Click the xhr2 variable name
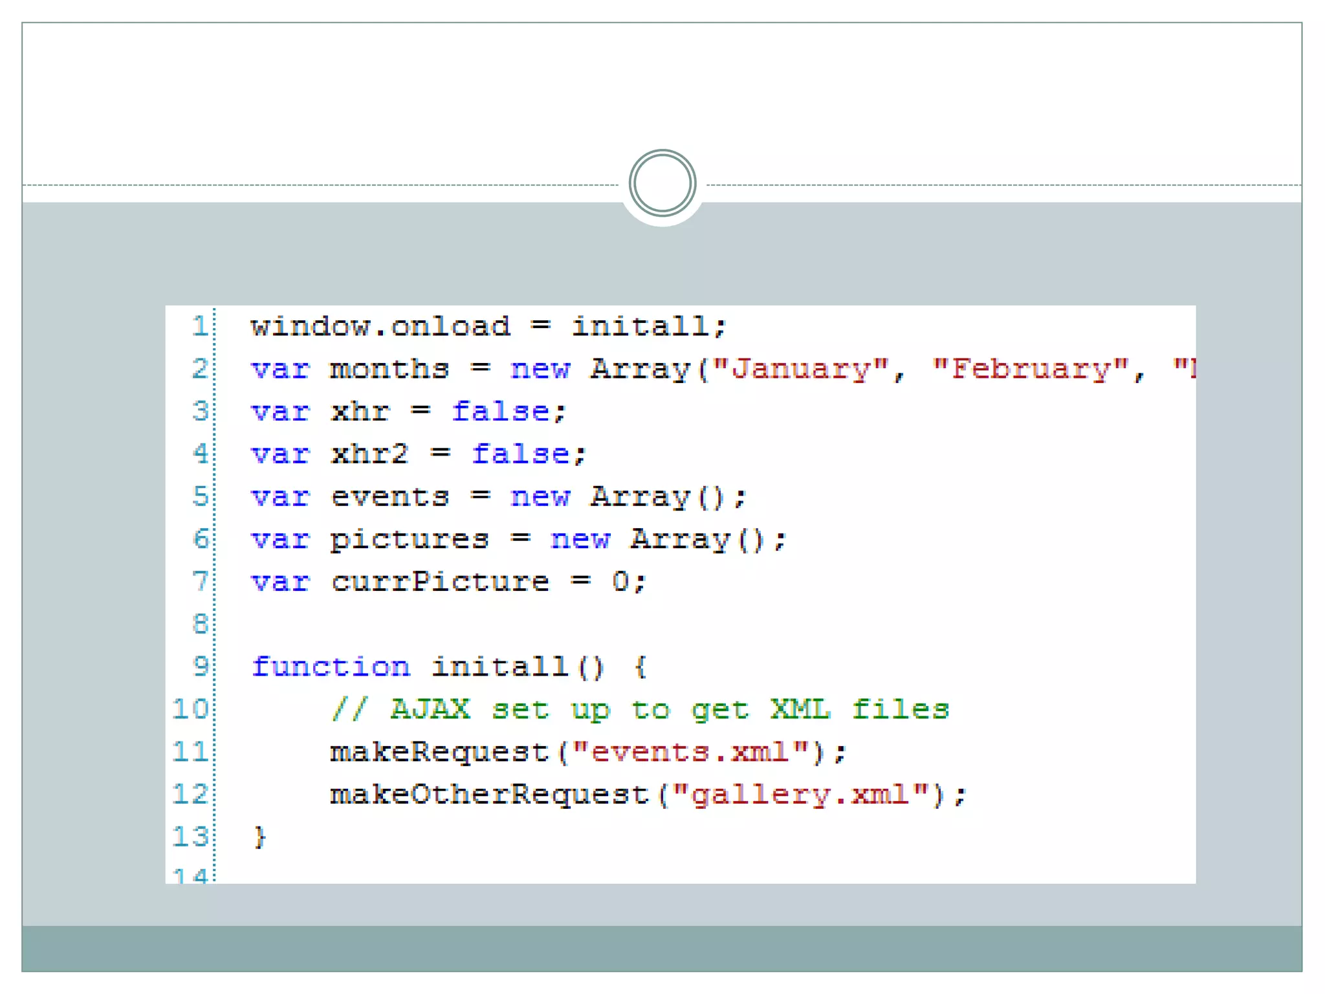This screenshot has height=994, width=1325. 369,454
